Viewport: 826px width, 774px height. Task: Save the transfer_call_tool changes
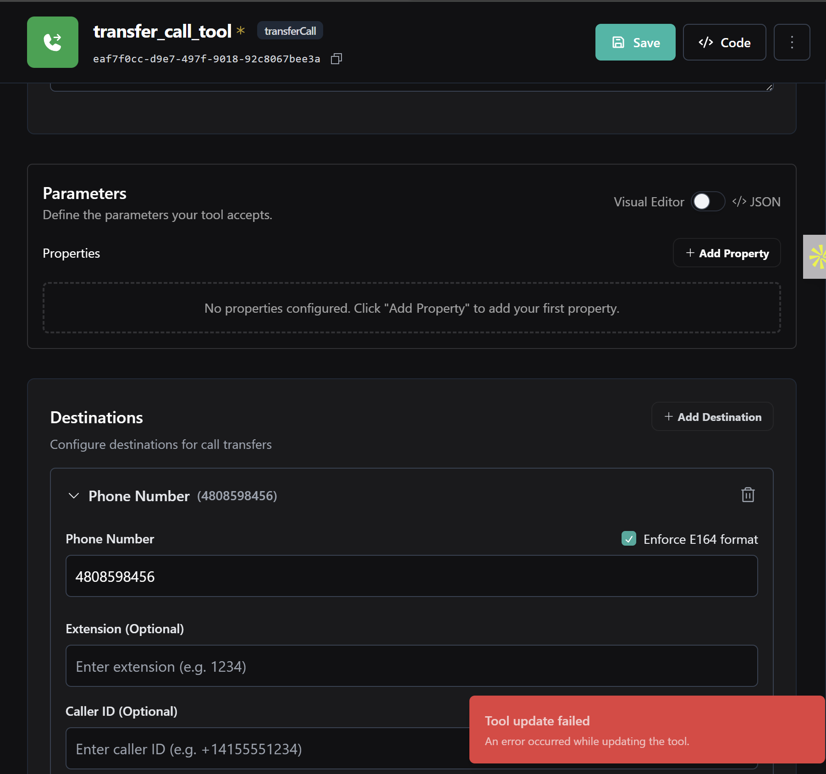635,42
